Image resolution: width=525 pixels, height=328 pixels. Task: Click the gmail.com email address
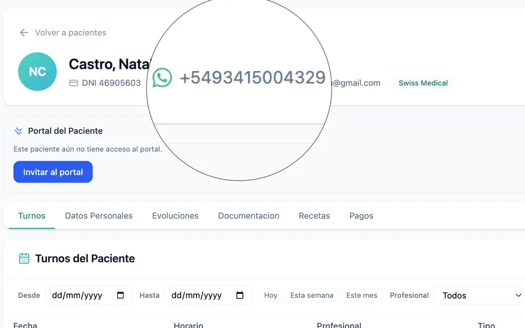coord(356,83)
